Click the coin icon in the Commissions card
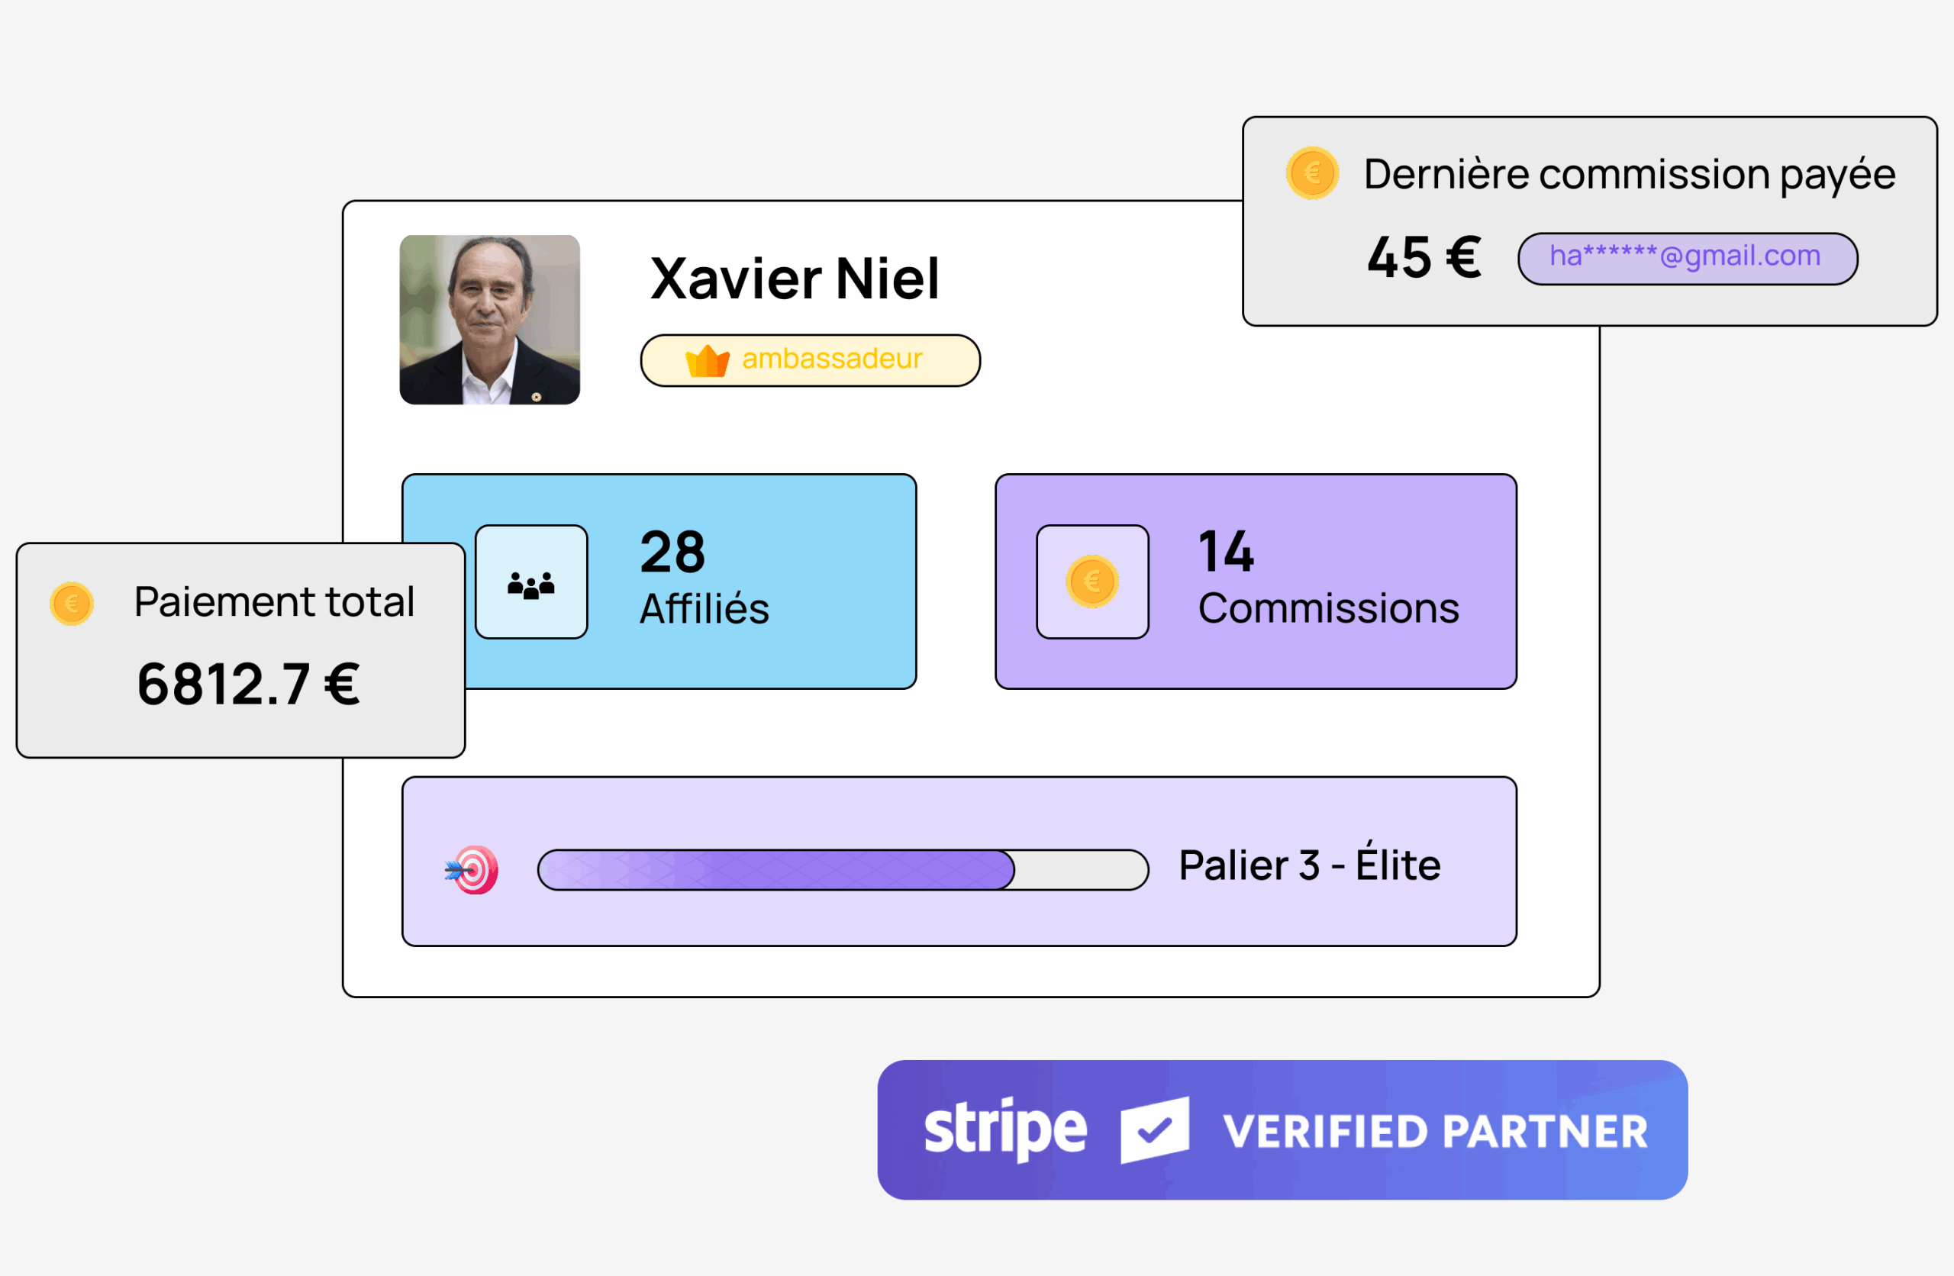This screenshot has width=1954, height=1276. [x=1092, y=583]
